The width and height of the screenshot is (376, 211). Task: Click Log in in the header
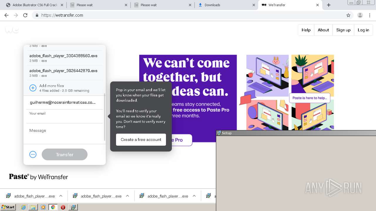point(363,30)
